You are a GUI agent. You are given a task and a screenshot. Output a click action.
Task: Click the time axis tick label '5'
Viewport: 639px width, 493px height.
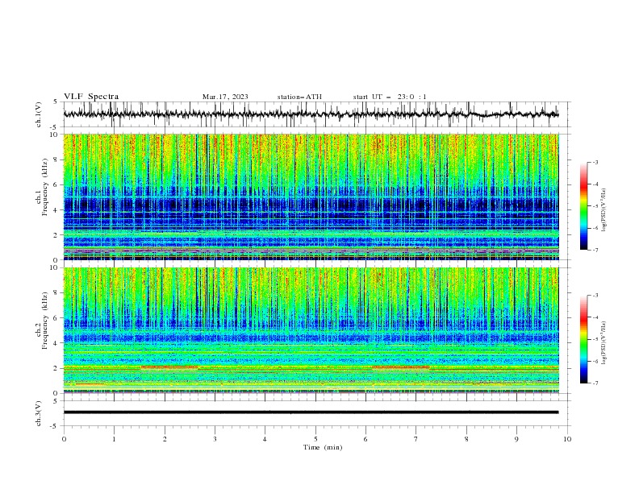coord(315,439)
